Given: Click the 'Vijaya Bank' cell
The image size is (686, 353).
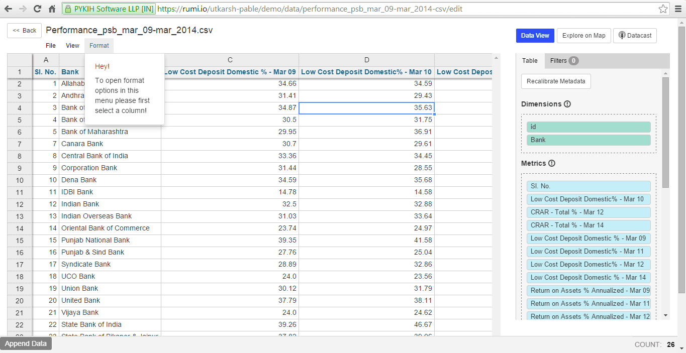Looking at the screenshot, I should (110, 312).
